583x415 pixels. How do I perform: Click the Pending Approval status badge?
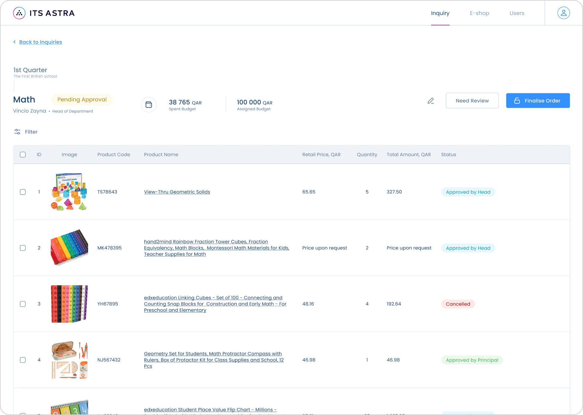pyautogui.click(x=82, y=99)
